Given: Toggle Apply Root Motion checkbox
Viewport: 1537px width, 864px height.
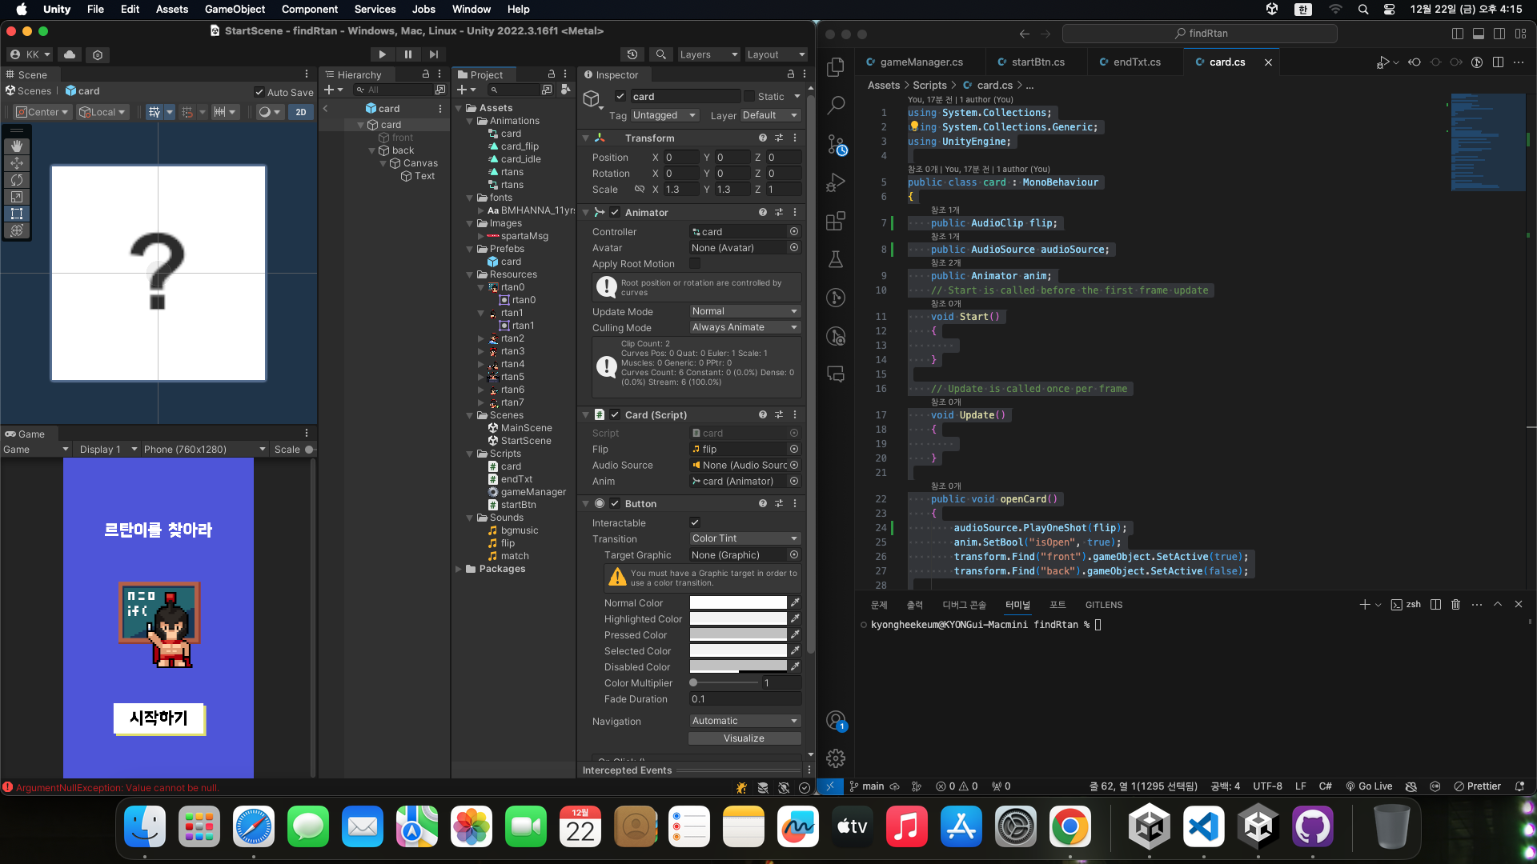Looking at the screenshot, I should point(695,263).
